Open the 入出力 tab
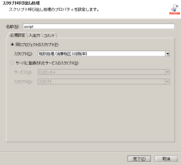181x165 pixels. (x=34, y=35)
